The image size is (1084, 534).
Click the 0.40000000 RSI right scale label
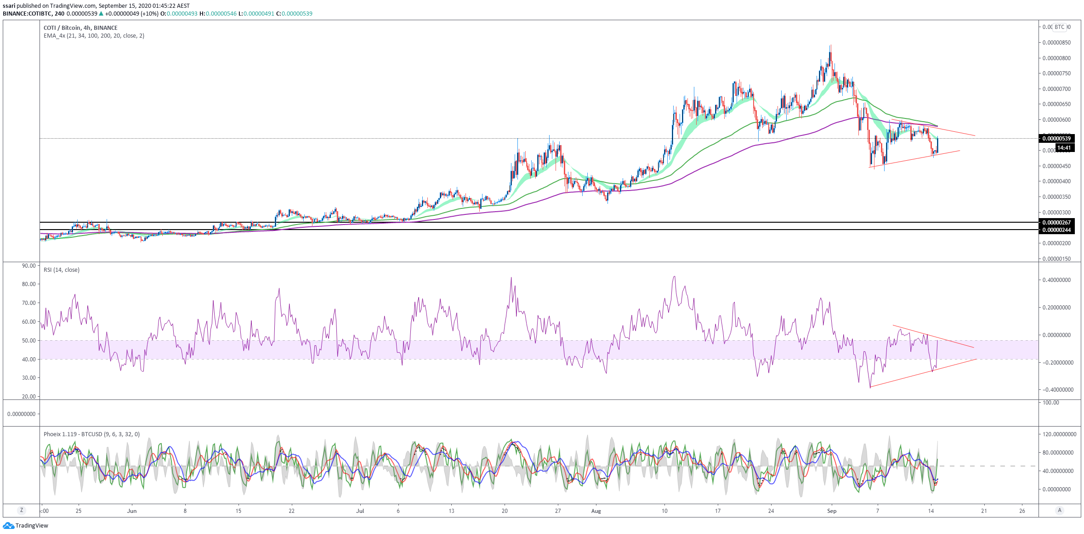coord(1056,280)
